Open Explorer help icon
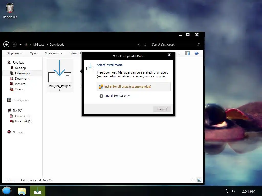262x196 pixels. [x=197, y=53]
